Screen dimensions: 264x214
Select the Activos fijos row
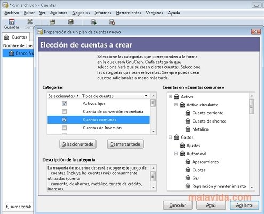(99, 103)
